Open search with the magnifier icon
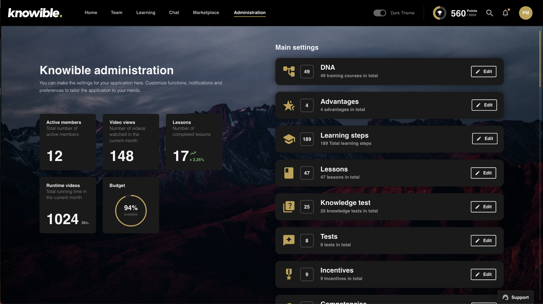Viewport: 543px width, 304px height. point(489,13)
